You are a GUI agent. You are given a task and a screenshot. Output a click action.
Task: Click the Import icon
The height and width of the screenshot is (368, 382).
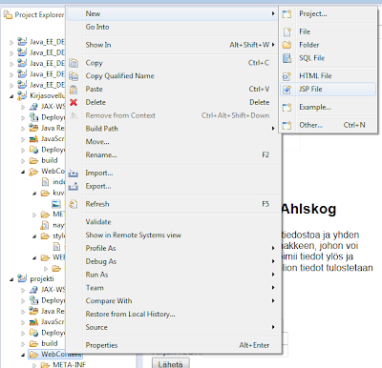point(74,174)
